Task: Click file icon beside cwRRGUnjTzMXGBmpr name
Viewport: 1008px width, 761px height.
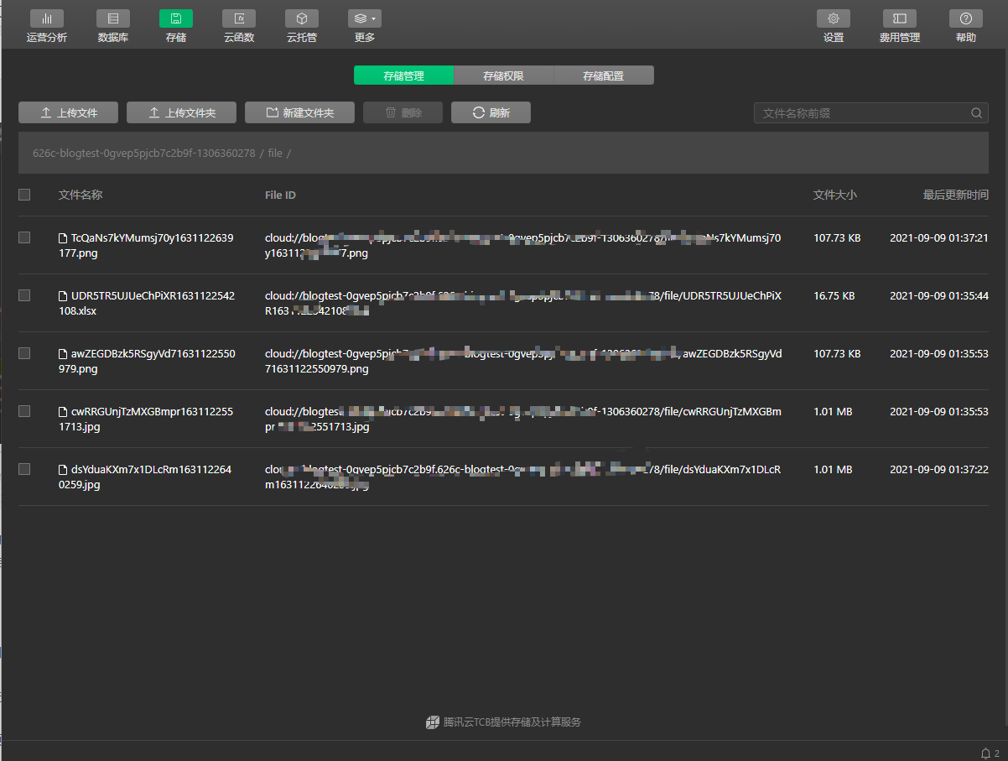Action: click(63, 412)
